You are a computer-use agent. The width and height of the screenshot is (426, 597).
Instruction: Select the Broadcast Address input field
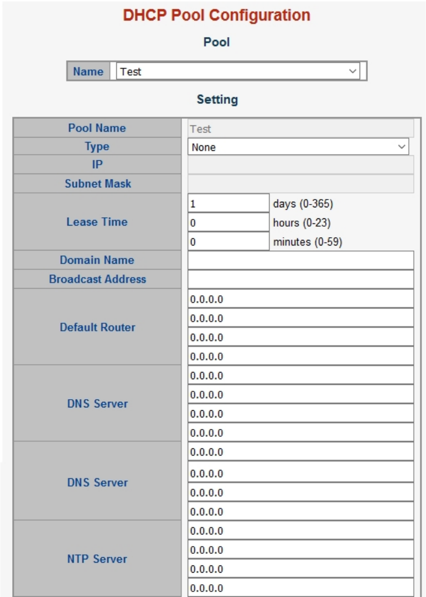click(300, 279)
